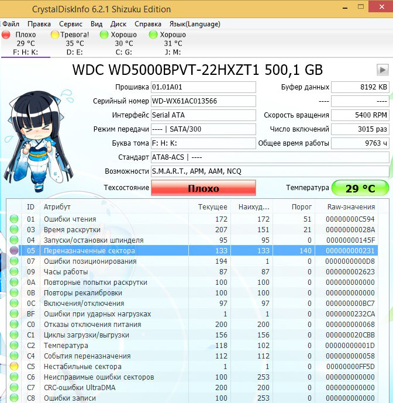Click status icon for Ошибки при ударных нагрузках
This screenshot has width=393, height=403.
(x=14, y=314)
